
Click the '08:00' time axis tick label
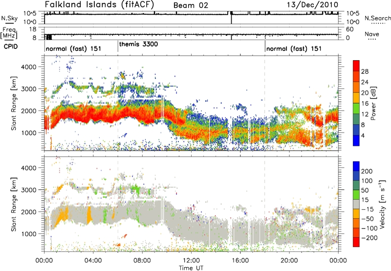click(x=142, y=261)
